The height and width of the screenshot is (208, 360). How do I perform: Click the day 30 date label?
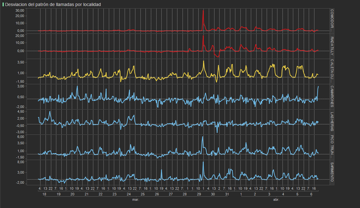pyautogui.click(x=213, y=194)
